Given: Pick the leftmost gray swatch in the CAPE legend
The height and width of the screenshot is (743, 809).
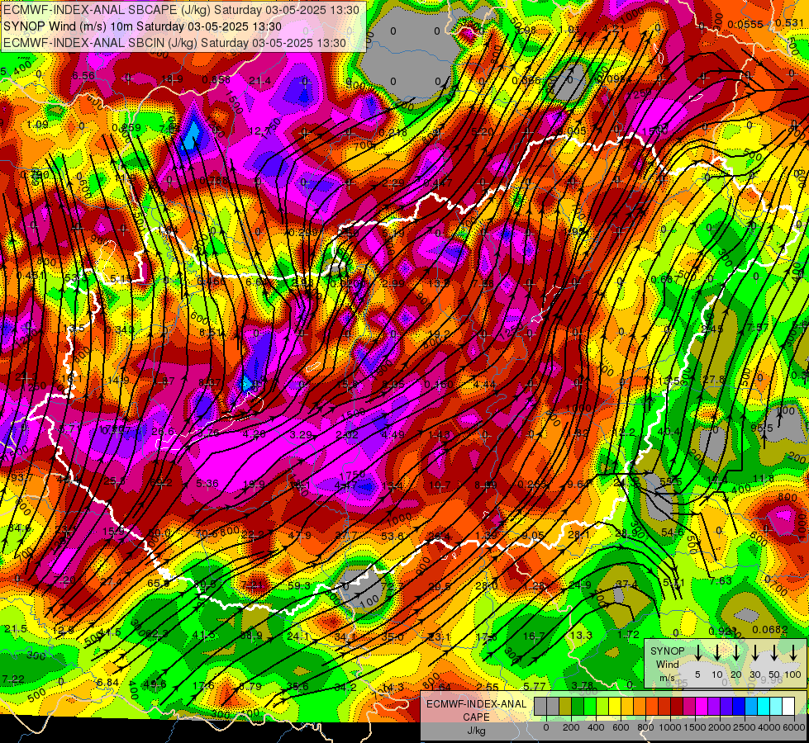Looking at the screenshot, I should 540,706.
